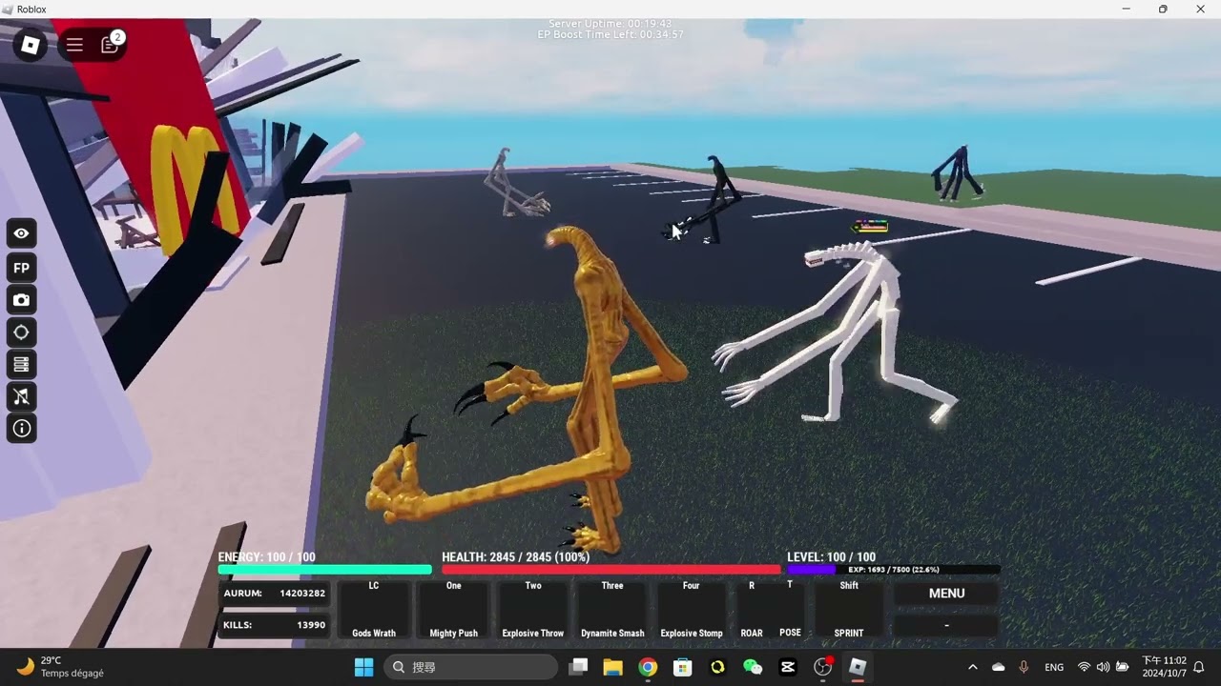Viewport: 1221px width, 686px height.
Task: Open Google Chrome from taskbar
Action: tap(648, 667)
